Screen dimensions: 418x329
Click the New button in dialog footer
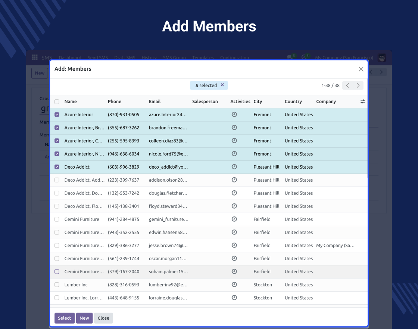coord(84,318)
